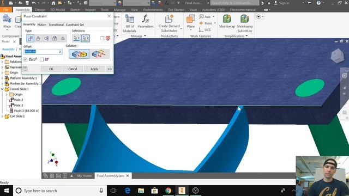This screenshot has width=349, height=196.
Task: Switch to the Motion tab
Action: (x=42, y=24)
